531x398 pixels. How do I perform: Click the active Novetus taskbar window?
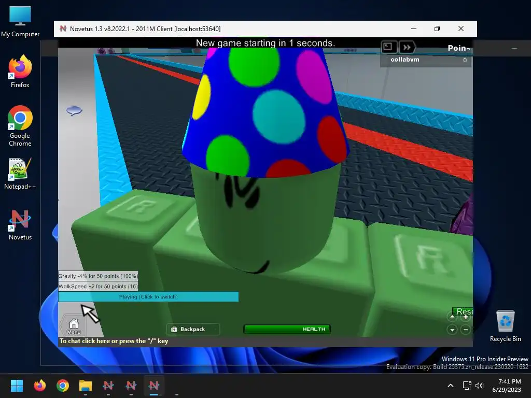point(153,386)
